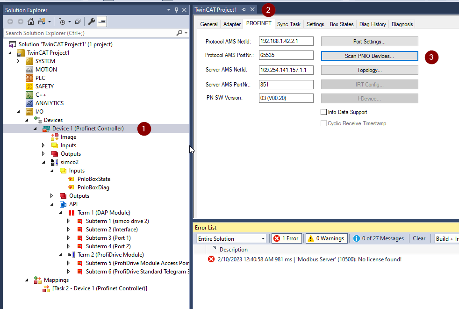Toggle the Cyclic Receive Timestamp checkbox

pyautogui.click(x=324, y=123)
